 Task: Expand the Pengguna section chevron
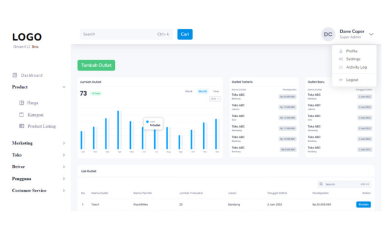[64, 179]
